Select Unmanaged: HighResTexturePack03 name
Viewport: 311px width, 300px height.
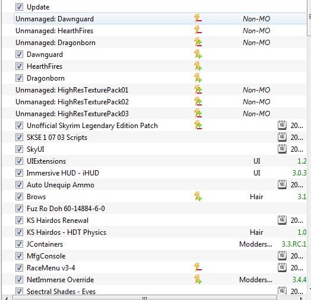(x=72, y=114)
